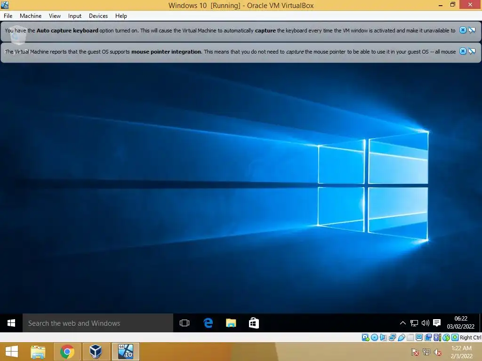
Task: Dismiss the mouse pointer integration notification
Action: (x=463, y=51)
